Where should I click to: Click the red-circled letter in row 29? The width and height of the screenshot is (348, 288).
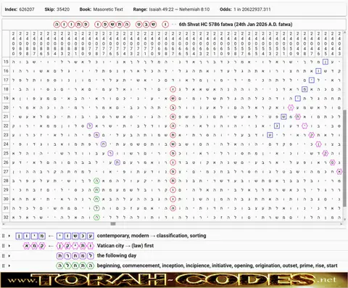[x=173, y=190]
